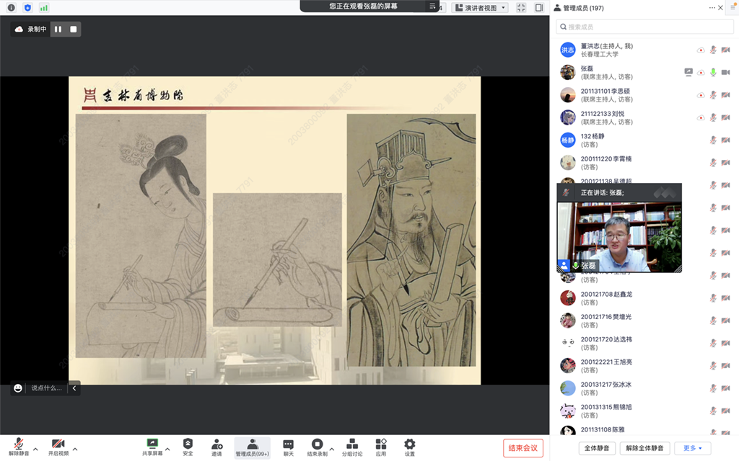The width and height of the screenshot is (739, 461).
Task: Expand share options arrow next to 共享屏幕
Action: [167, 449]
